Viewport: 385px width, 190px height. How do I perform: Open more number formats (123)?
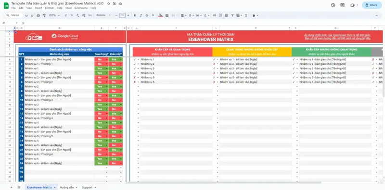coord(90,15)
